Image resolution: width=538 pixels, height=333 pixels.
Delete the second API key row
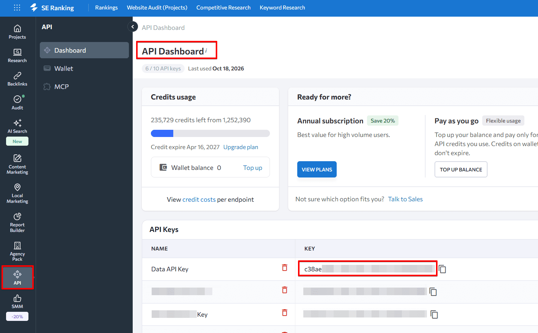point(285,290)
